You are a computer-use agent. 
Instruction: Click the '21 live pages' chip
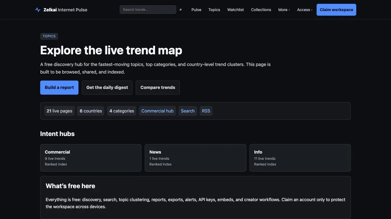[x=59, y=111]
